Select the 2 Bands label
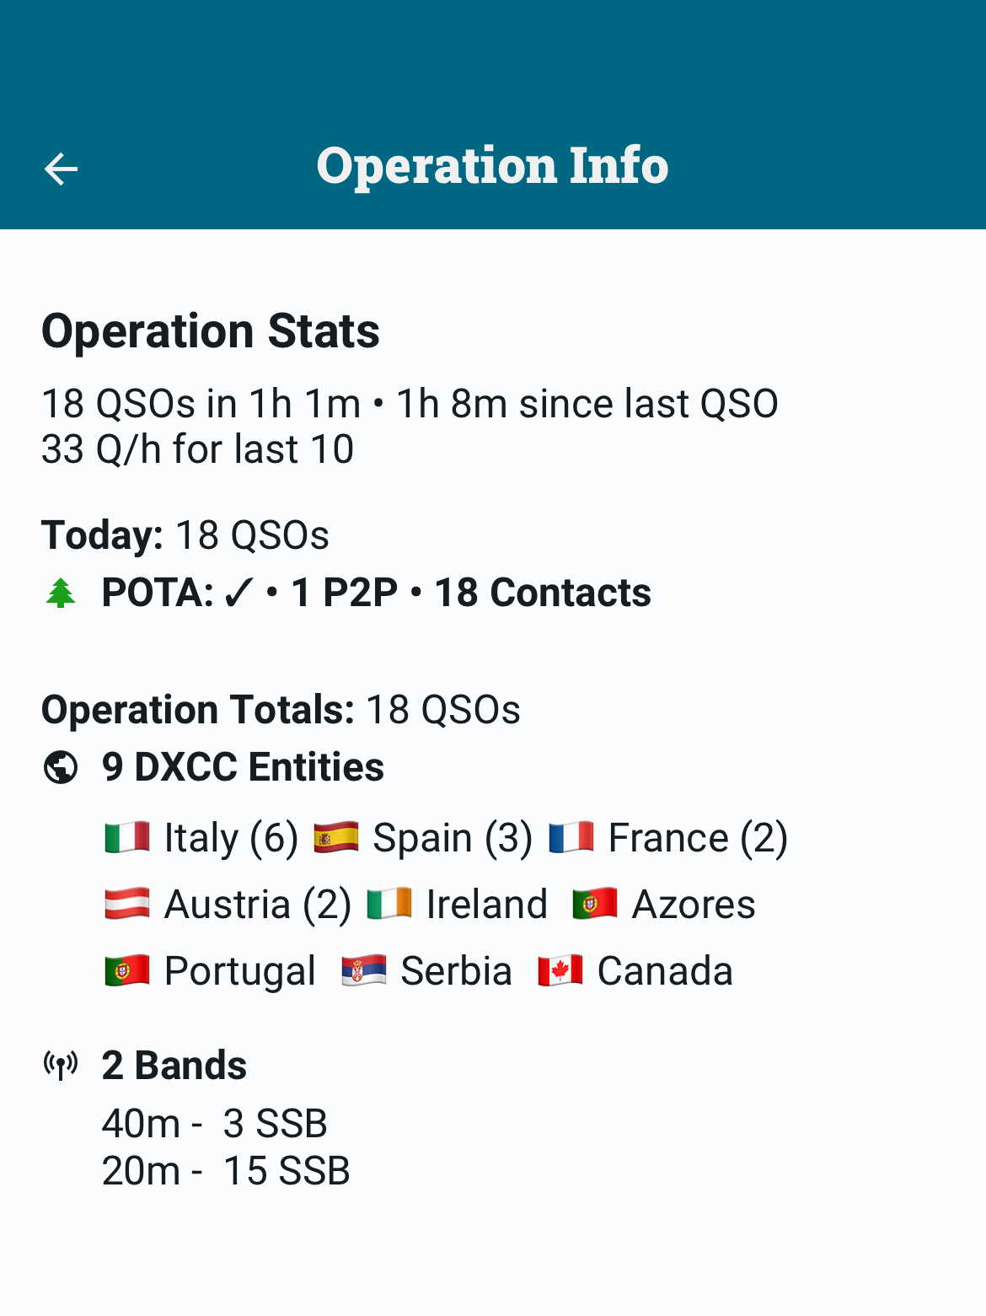Image resolution: width=986 pixels, height=1316 pixels. tap(174, 1066)
